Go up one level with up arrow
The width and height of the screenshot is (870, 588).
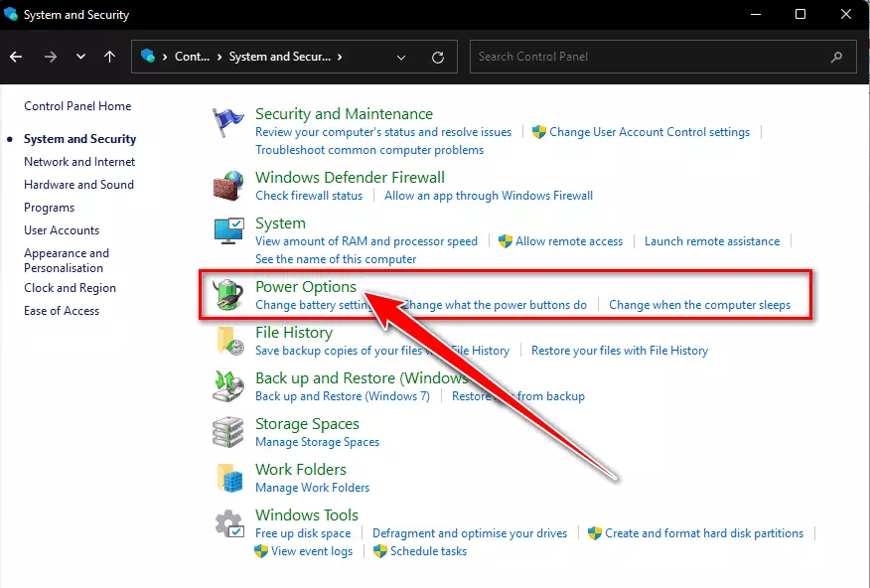pos(110,57)
